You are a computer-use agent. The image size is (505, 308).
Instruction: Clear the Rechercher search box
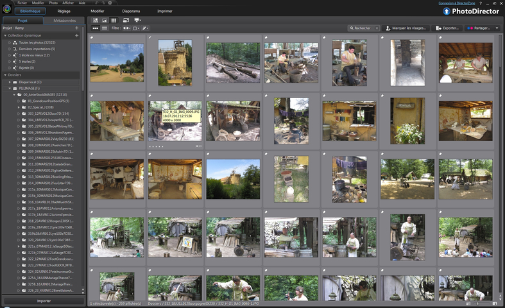[x=377, y=28]
